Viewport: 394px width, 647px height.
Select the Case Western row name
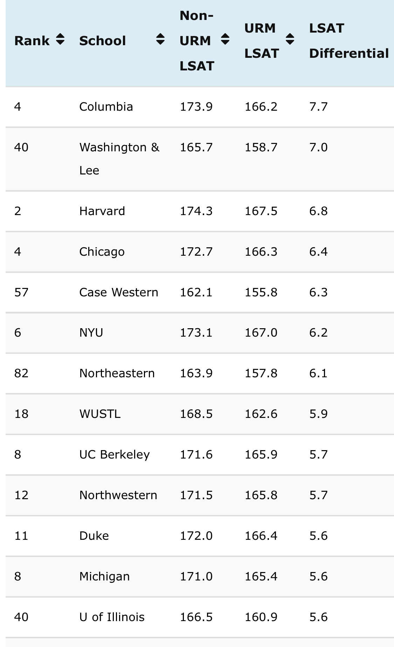point(118,292)
